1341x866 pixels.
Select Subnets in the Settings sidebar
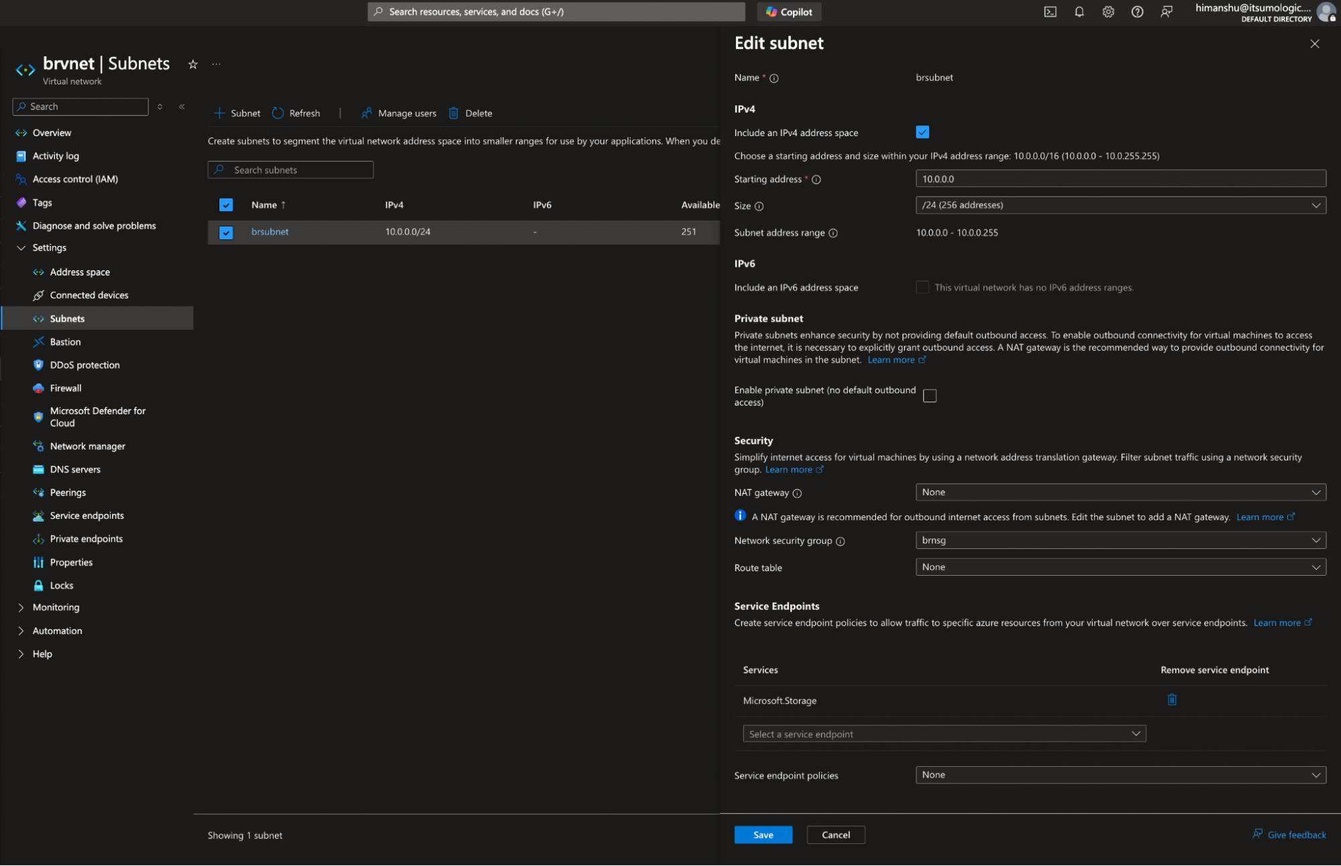click(67, 318)
